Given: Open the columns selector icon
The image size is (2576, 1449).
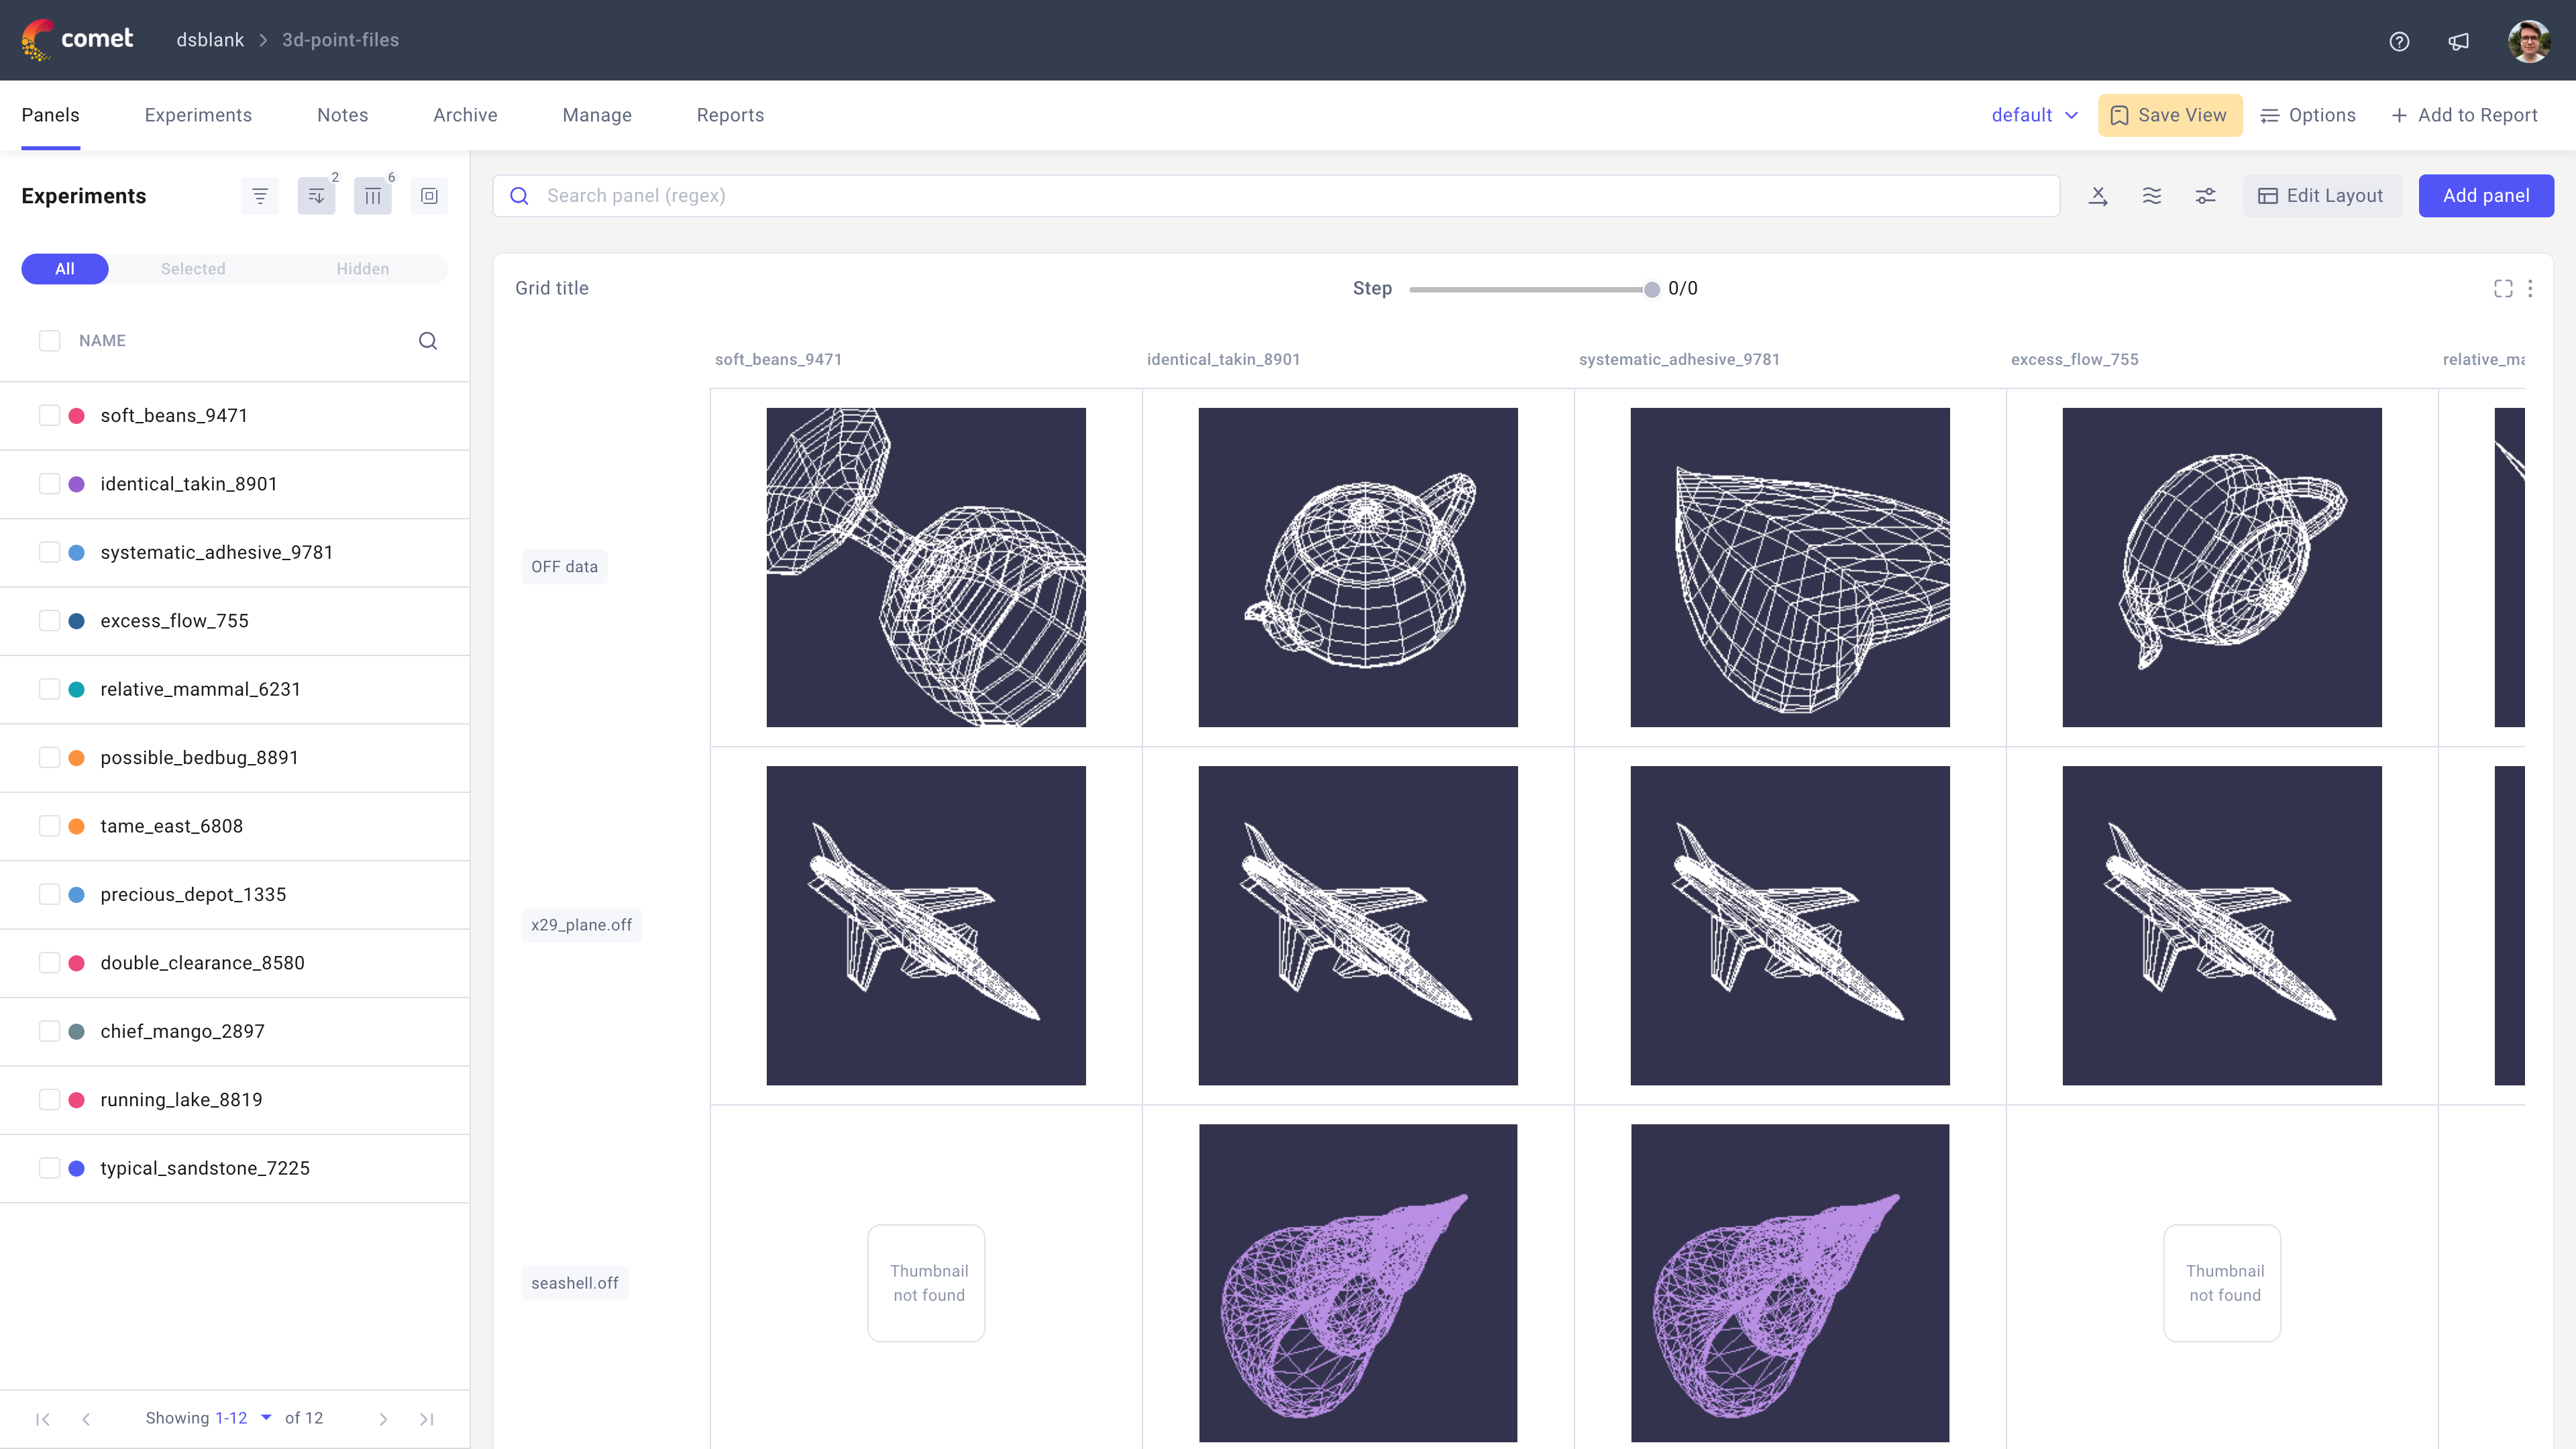Looking at the screenshot, I should [372, 196].
